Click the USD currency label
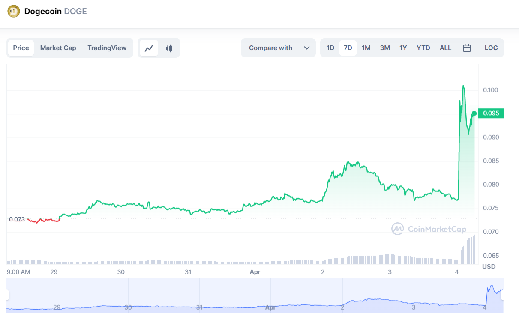This screenshot has height=316, width=519. tap(489, 266)
